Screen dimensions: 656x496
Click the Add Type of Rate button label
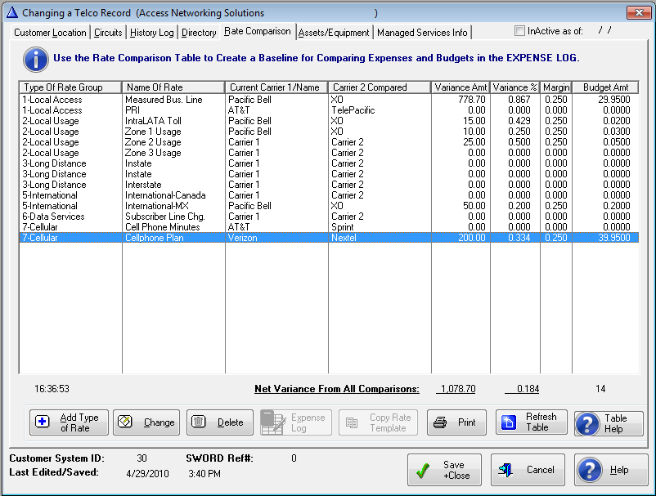[79, 422]
